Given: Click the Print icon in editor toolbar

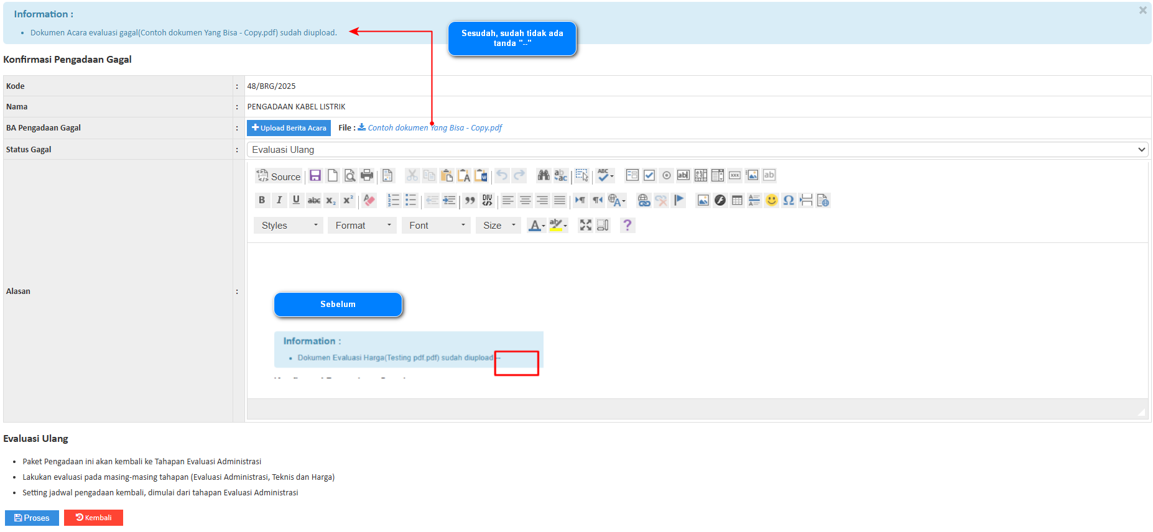Looking at the screenshot, I should click(x=367, y=176).
